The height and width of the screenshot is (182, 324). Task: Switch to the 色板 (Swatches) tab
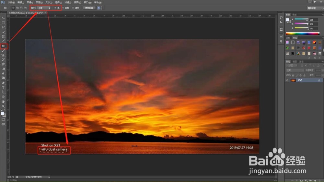pos(295,15)
